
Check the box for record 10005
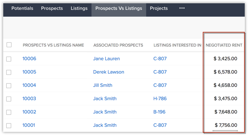click(x=9, y=72)
